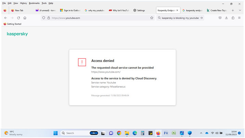The height and width of the screenshot is (138, 245).
Task: Launch Google Chrome from the taskbar
Action: [x=119, y=133]
